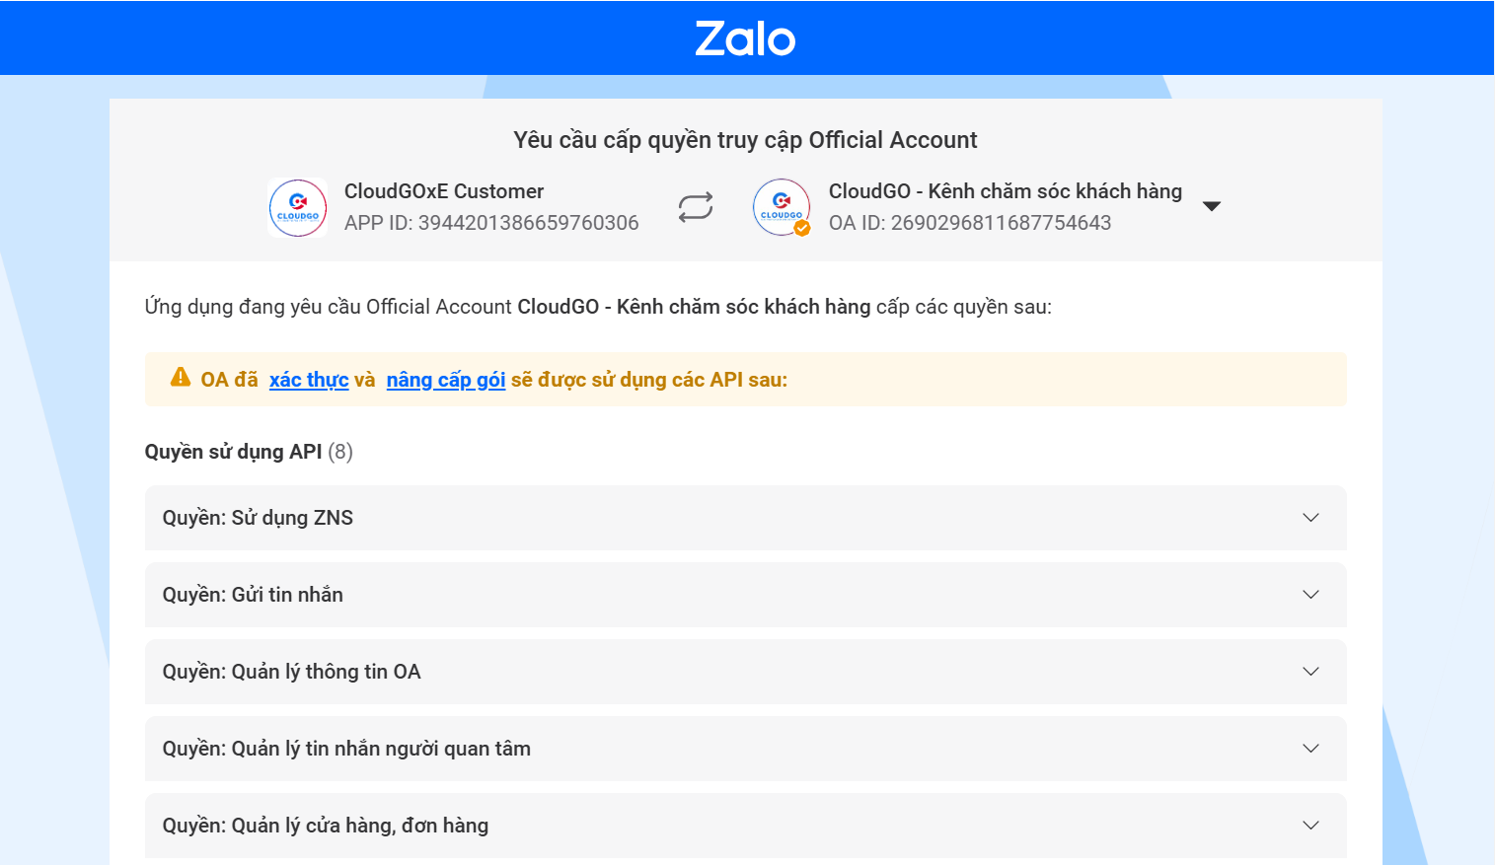Viewport: 1495px width, 865px height.
Task: Click the OA name 'CloudGO - Kênh chăm sóc khách hàng'
Action: (x=1004, y=190)
